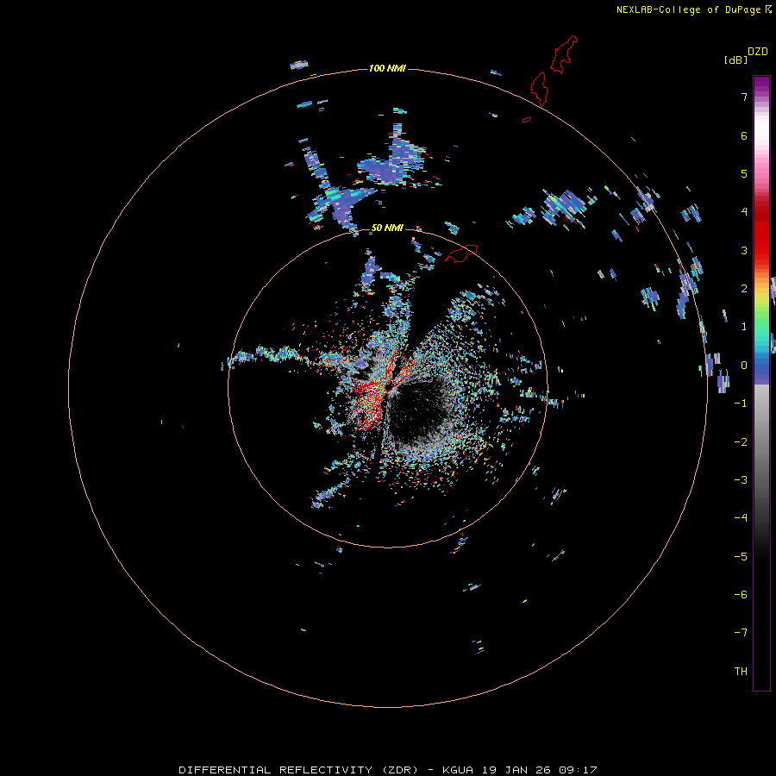Click the [dB] unit label
The width and height of the screenshot is (776, 776).
(736, 59)
